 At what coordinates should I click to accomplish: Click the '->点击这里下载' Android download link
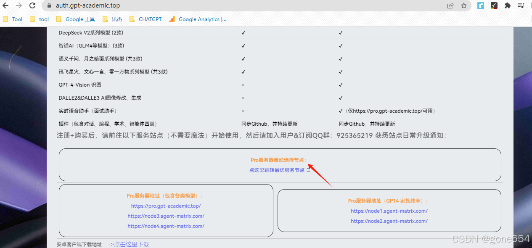click(129, 244)
